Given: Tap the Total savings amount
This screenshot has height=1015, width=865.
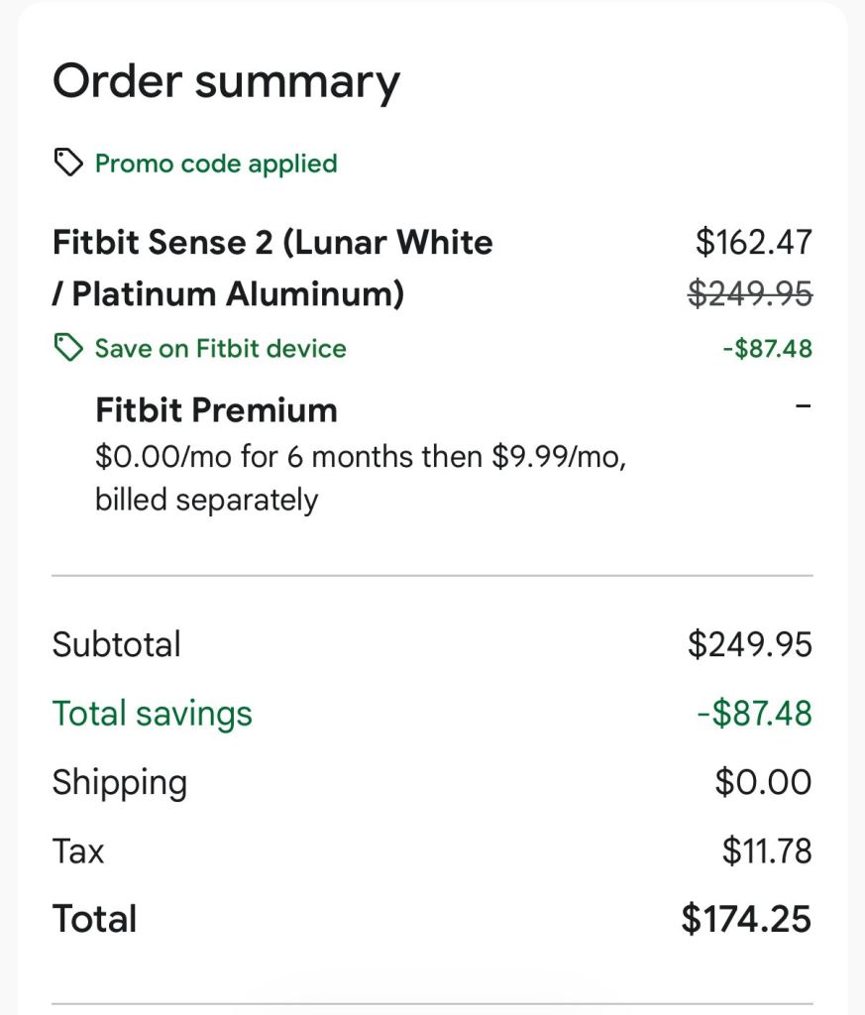Looking at the screenshot, I should (x=754, y=714).
